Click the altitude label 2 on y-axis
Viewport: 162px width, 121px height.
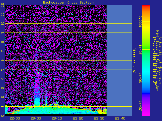click(3, 97)
